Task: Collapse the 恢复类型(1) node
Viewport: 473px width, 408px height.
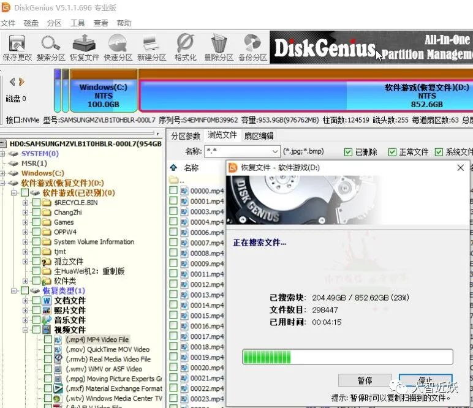Action: [x=13, y=291]
